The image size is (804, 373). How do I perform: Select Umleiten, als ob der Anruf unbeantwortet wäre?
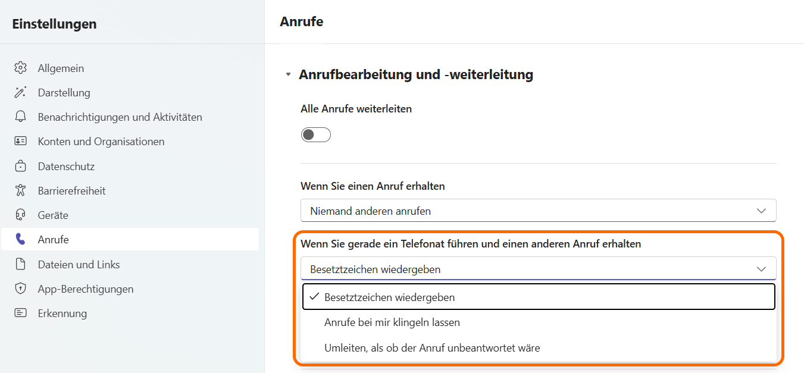(x=432, y=348)
